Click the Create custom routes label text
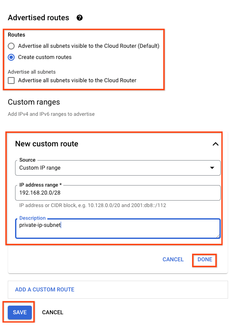Image resolution: width=244 pixels, height=325 pixels. click(x=45, y=57)
